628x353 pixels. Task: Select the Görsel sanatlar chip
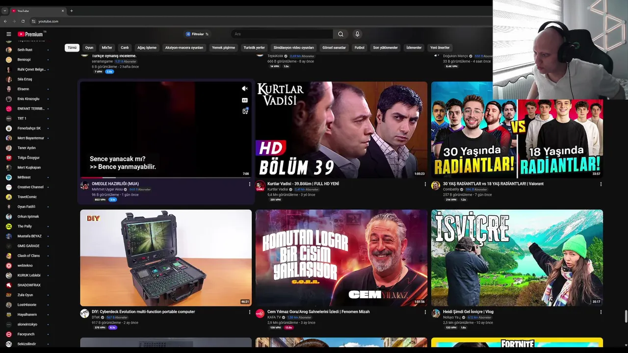[334, 48]
